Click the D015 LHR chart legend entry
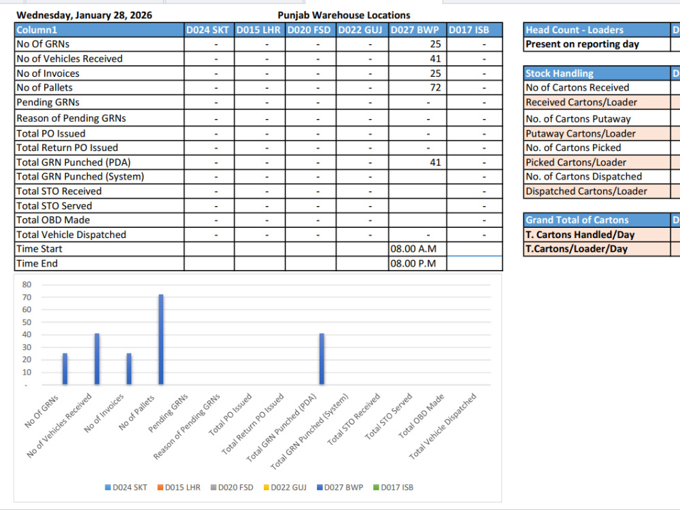Viewport: 680px width, 510px height. [179, 488]
